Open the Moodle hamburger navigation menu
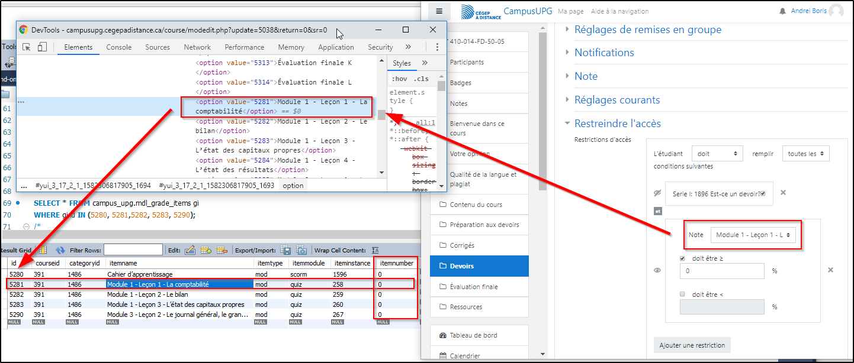The height and width of the screenshot is (363, 854). click(x=439, y=11)
